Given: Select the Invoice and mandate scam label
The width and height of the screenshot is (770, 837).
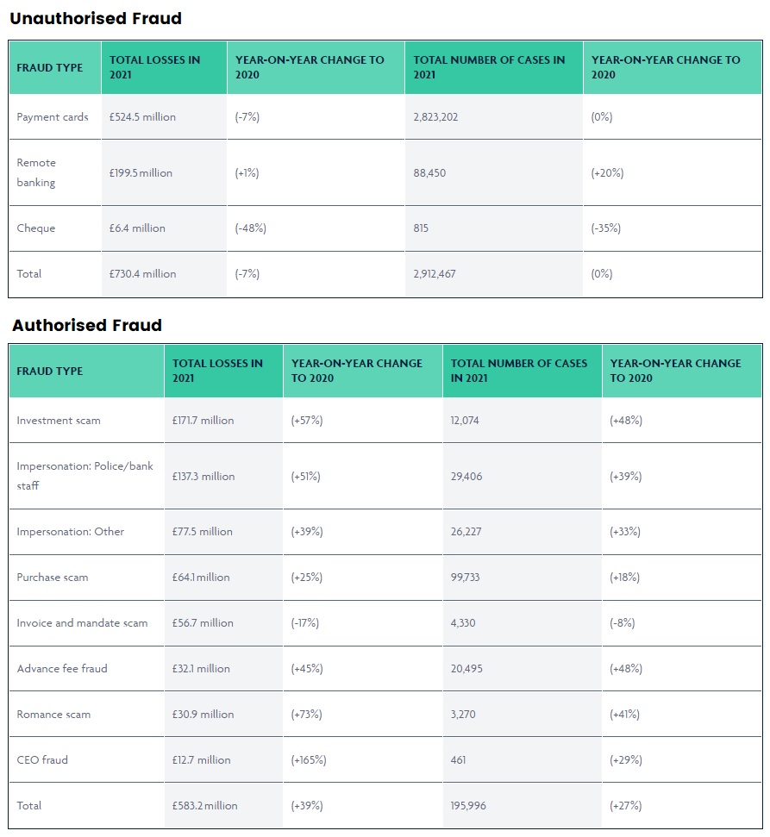Looking at the screenshot, I should (82, 623).
